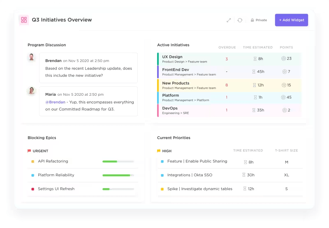Open Maria's avatar in Program Discussion
Screen dimensions: 329x228
pos(32,91)
